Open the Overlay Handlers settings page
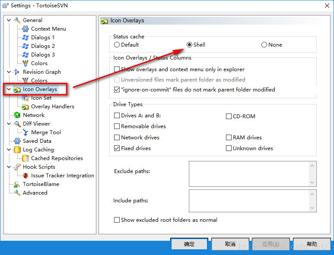This screenshot has height=255, width=334. coord(53,107)
